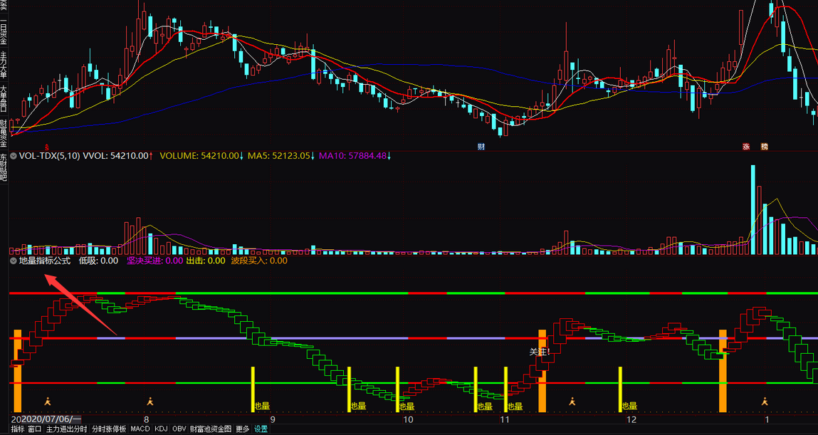Click 更多 for more indicators
The height and width of the screenshot is (435, 818).
243,429
